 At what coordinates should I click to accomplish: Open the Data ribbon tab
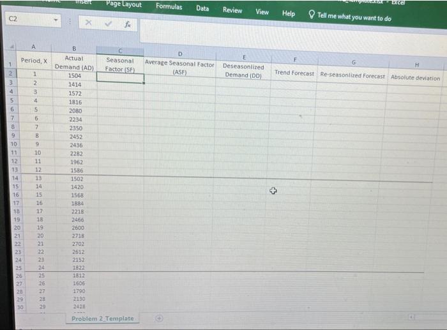click(x=202, y=8)
